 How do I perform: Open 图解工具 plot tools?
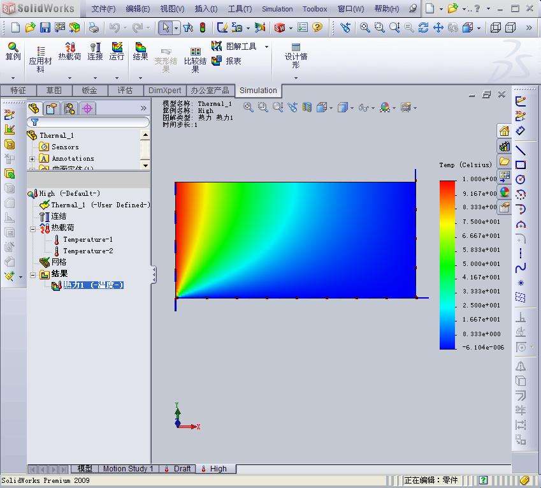pos(234,46)
